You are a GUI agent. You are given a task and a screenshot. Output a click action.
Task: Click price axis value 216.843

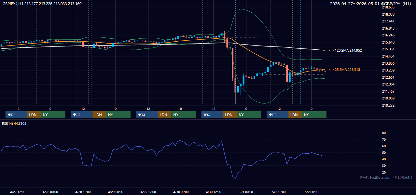tap(388, 28)
